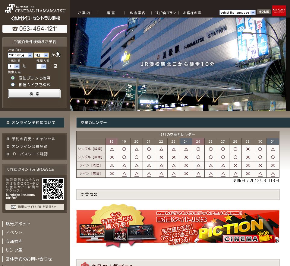Image resolution: width=290 pixels, height=266 pixels.
Task: Select 宿泊プランで検索 radio button
Action: (x=13, y=78)
